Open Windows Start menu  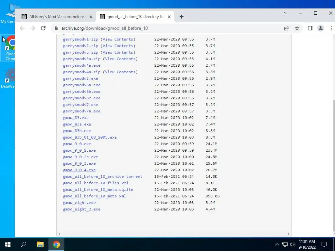click(x=8, y=244)
